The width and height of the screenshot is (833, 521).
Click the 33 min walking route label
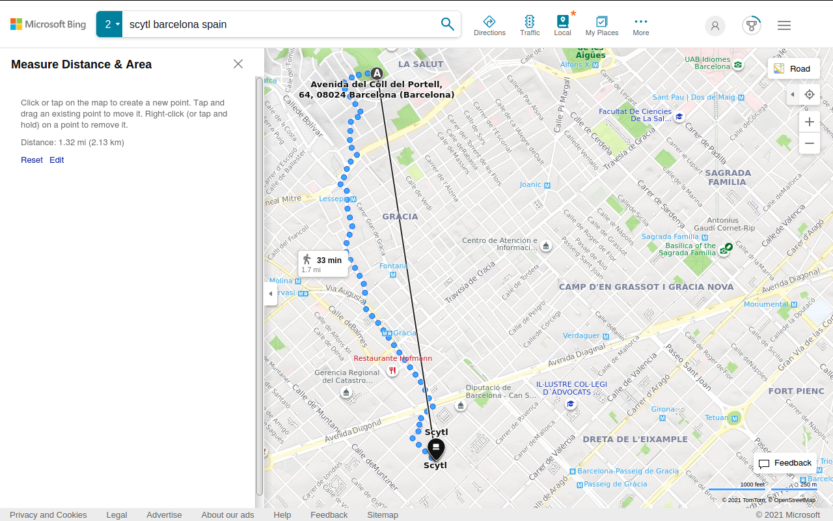pos(323,264)
